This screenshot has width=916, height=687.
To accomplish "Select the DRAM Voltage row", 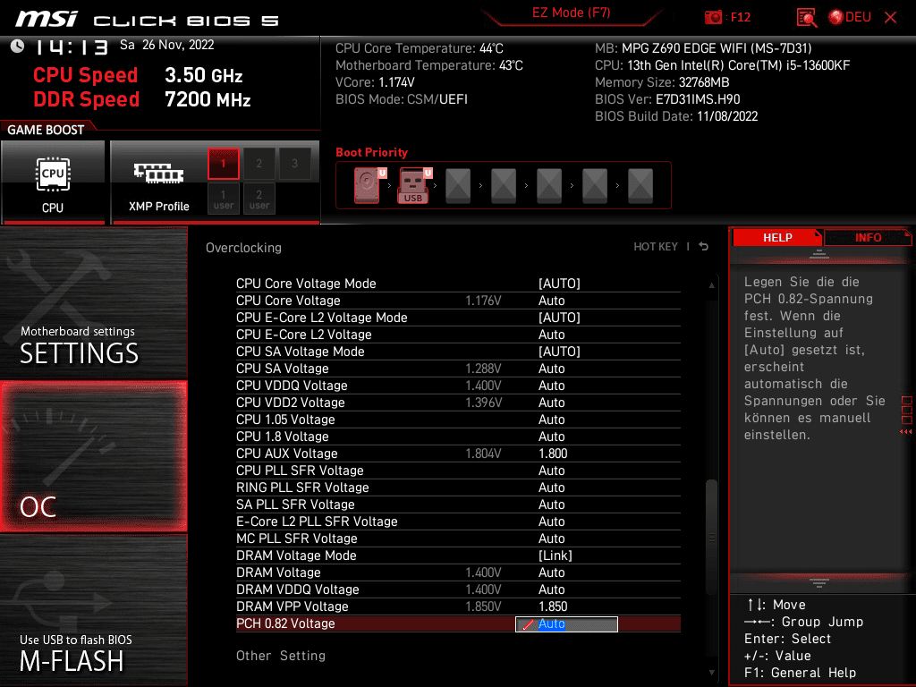I will point(458,572).
